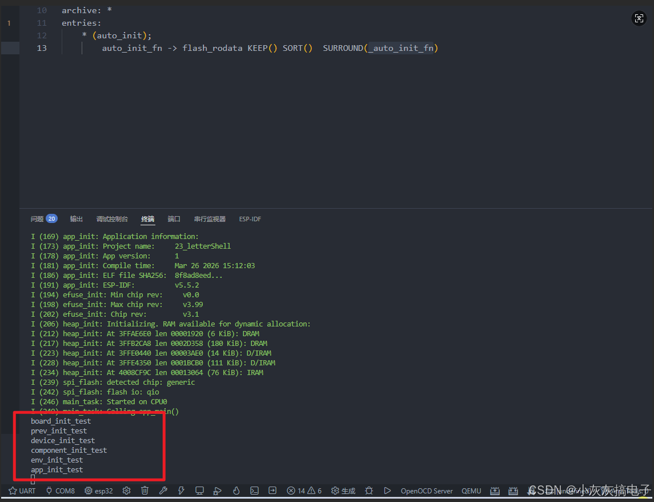
Task: Click the OpenOCD Server status button
Action: 427,491
